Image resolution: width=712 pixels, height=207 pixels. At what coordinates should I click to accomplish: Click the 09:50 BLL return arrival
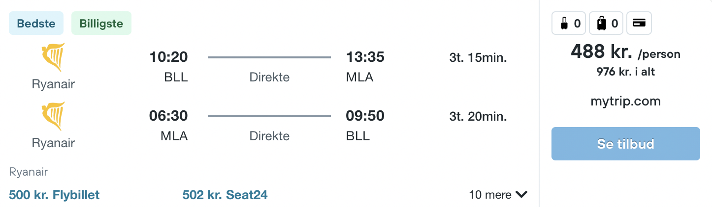[365, 116]
